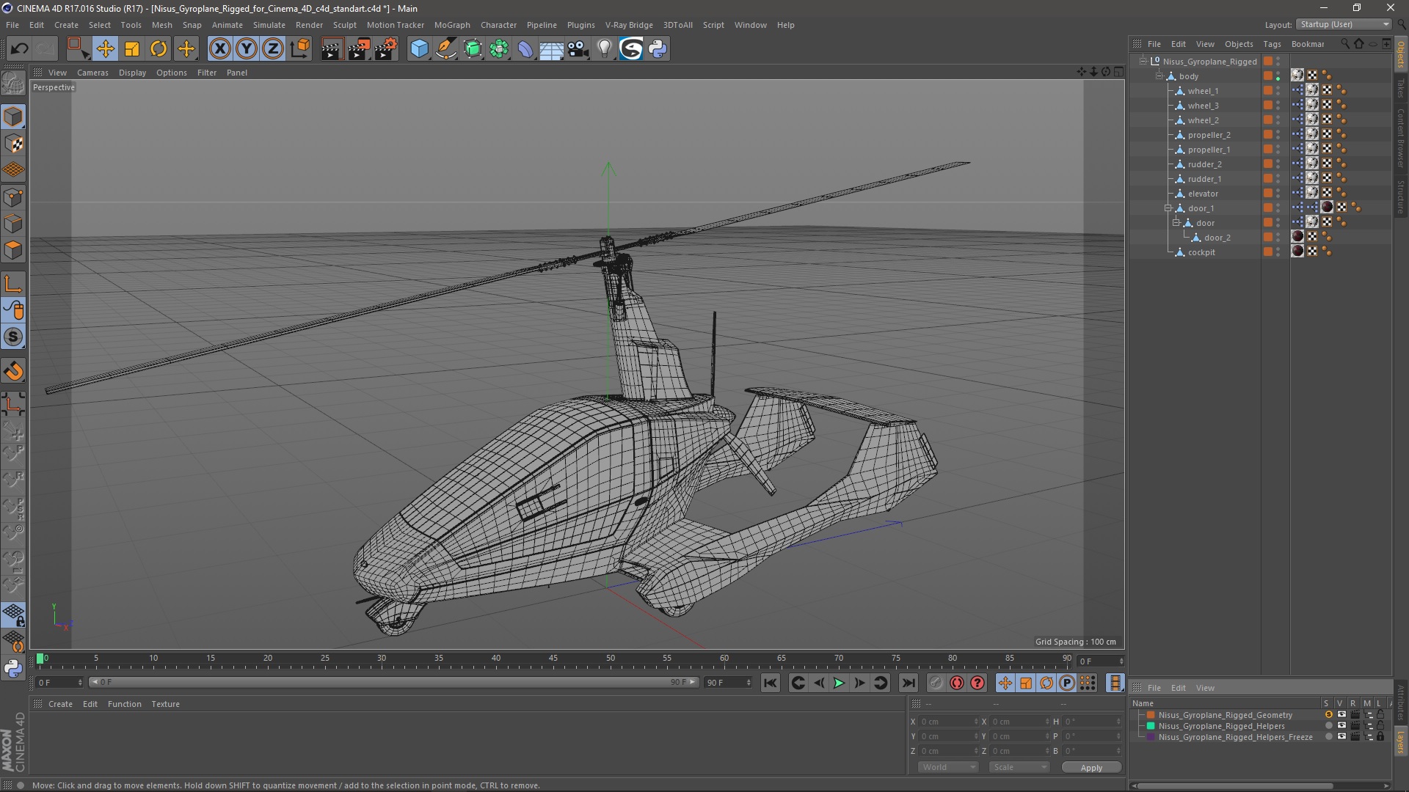Screen dimensions: 1409x792
Task: Click the Coordinate System icon
Action: pos(299,49)
